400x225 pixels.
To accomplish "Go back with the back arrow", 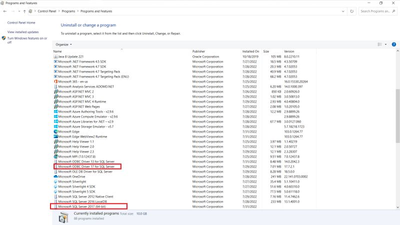I will (5, 11).
